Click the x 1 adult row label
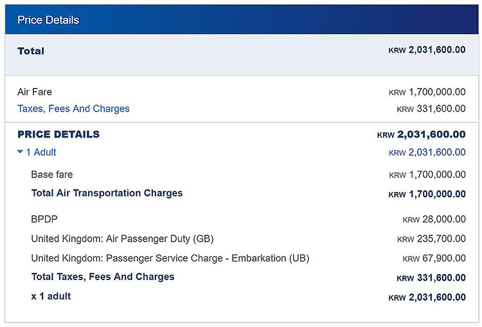The height and width of the screenshot is (327, 482). tap(51, 296)
